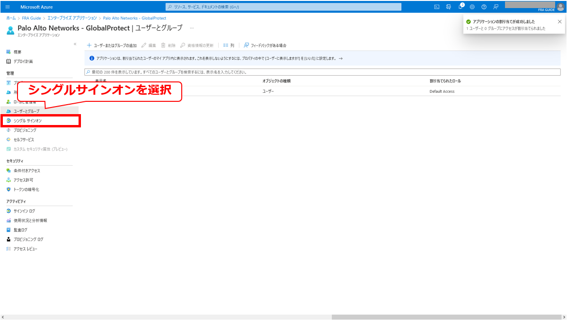567x322 pixels.
Task: Open portal settings gear
Action: (472, 7)
